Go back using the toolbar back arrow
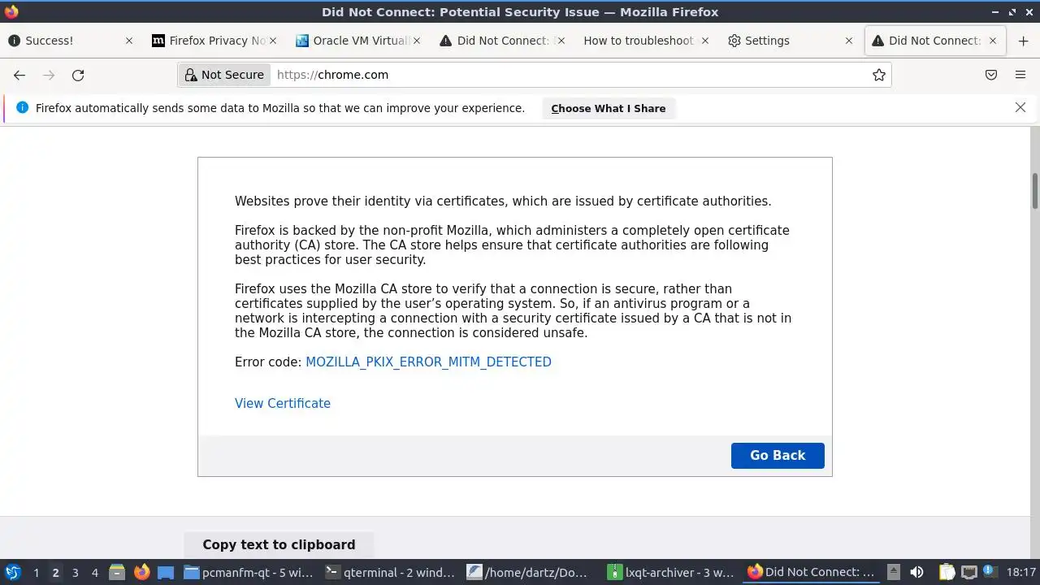Viewport: 1040px width, 585px height. point(19,75)
